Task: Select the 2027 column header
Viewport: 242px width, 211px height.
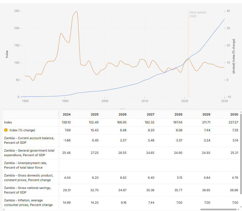Action: click(151, 114)
